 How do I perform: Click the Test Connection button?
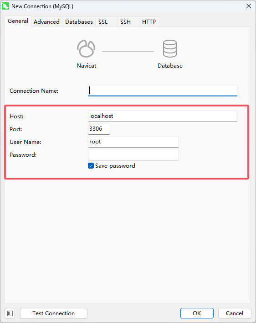click(x=54, y=313)
